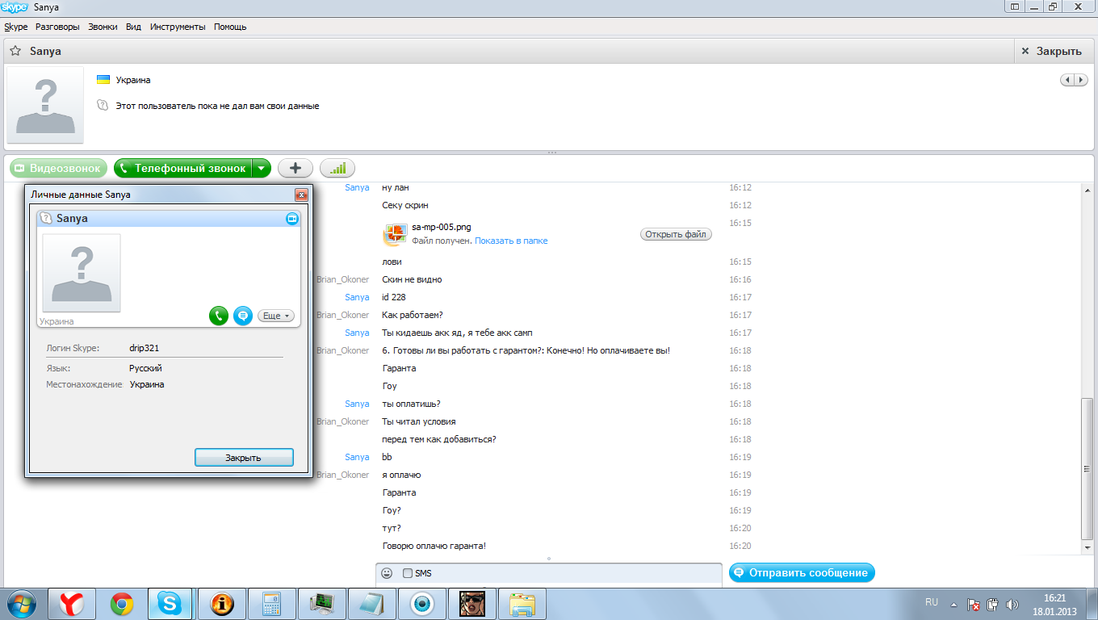Click the RU language indicator
This screenshot has height=620, width=1098.
932,602
